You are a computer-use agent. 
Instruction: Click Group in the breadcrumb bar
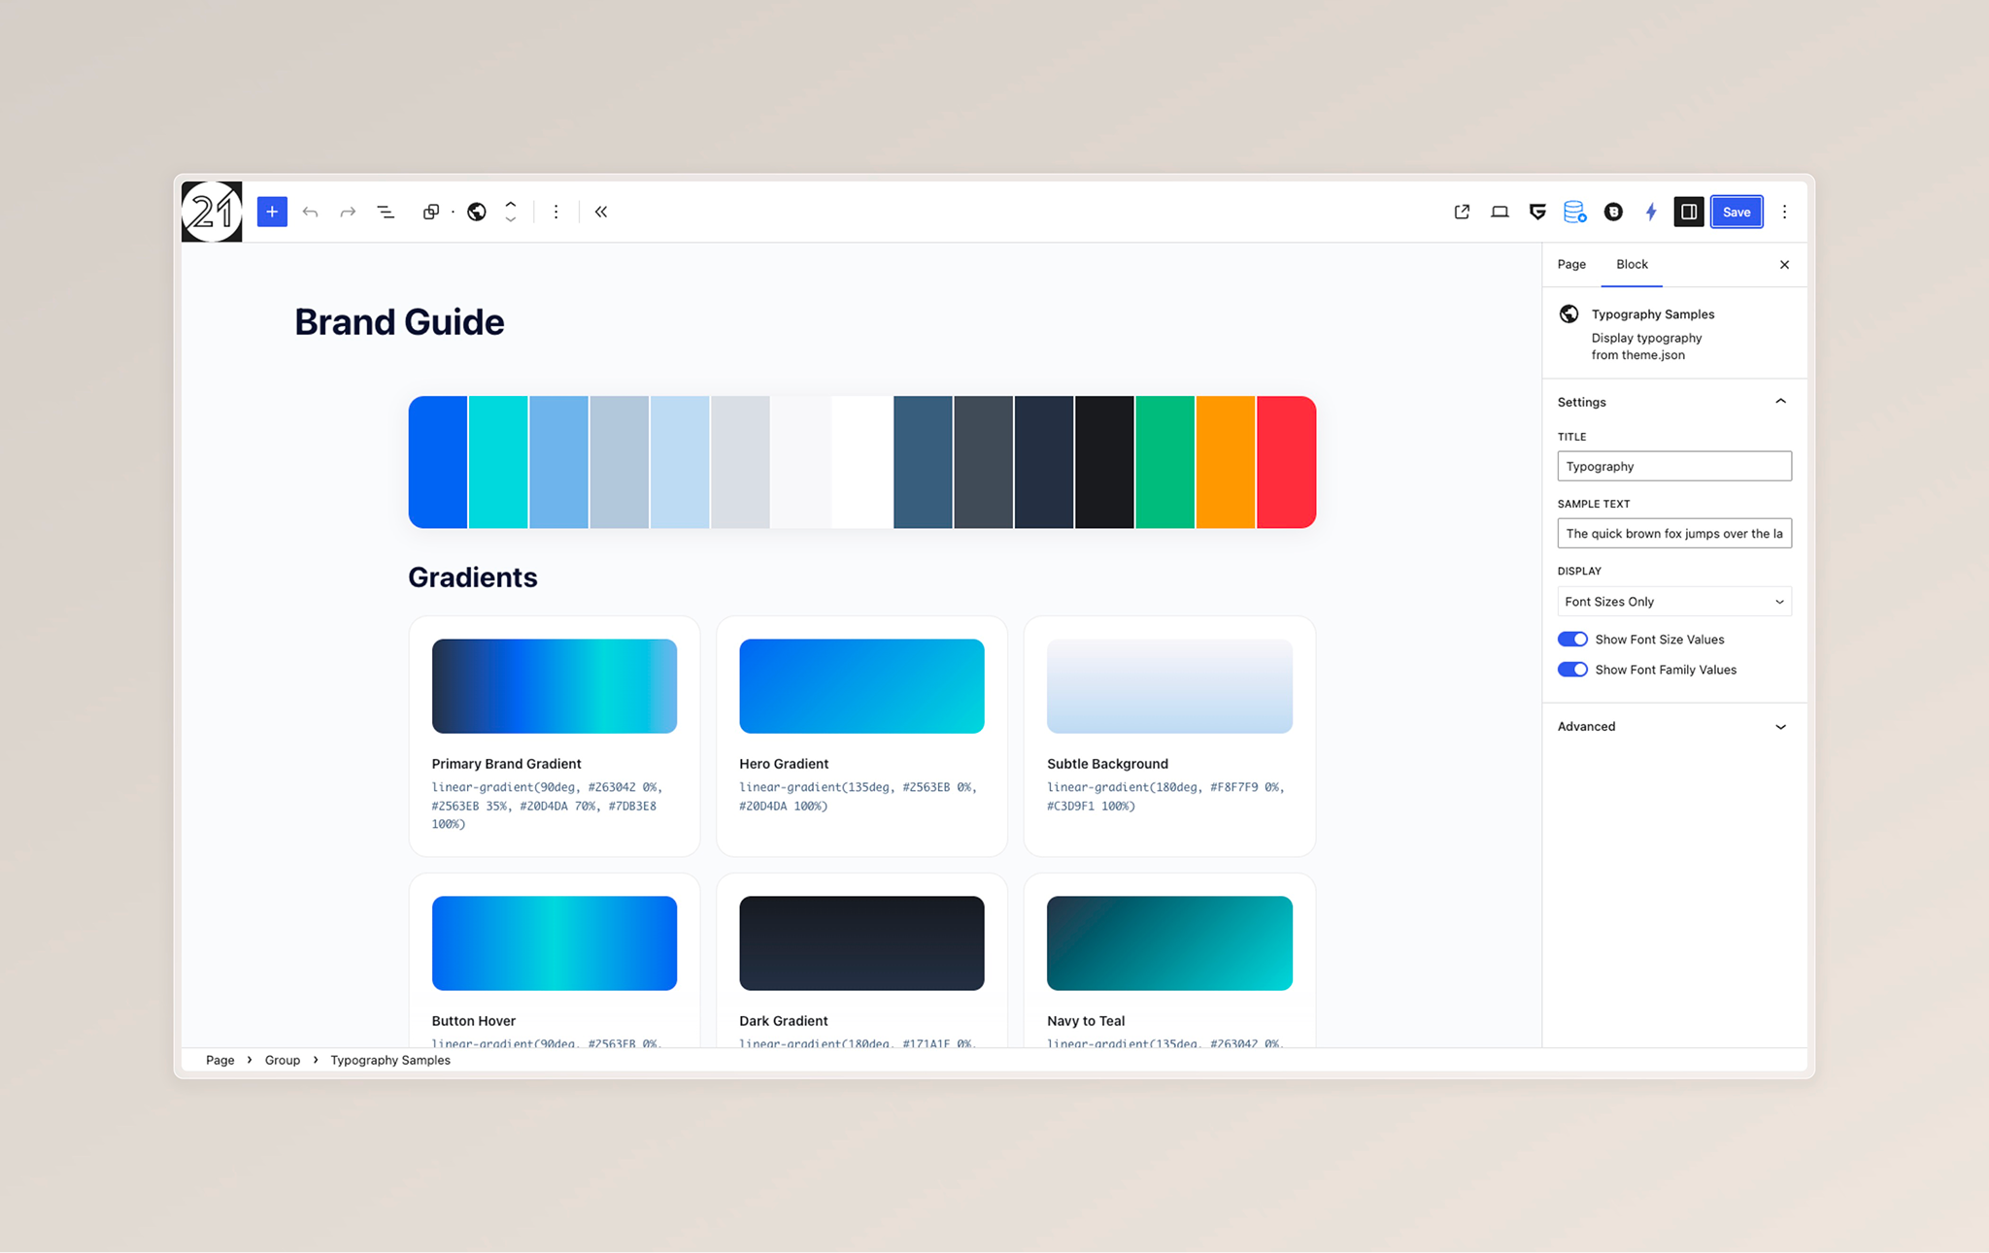(x=283, y=1060)
